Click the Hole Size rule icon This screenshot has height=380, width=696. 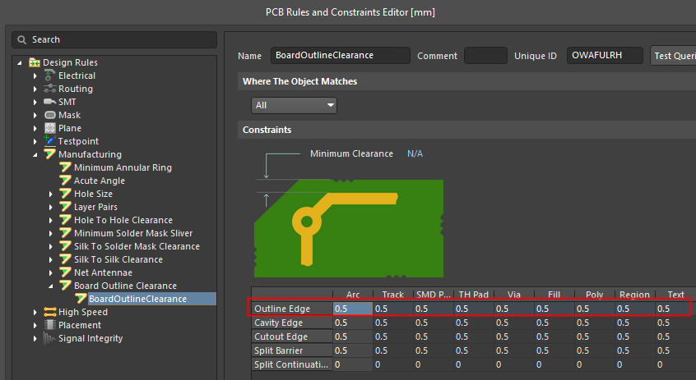tap(66, 194)
